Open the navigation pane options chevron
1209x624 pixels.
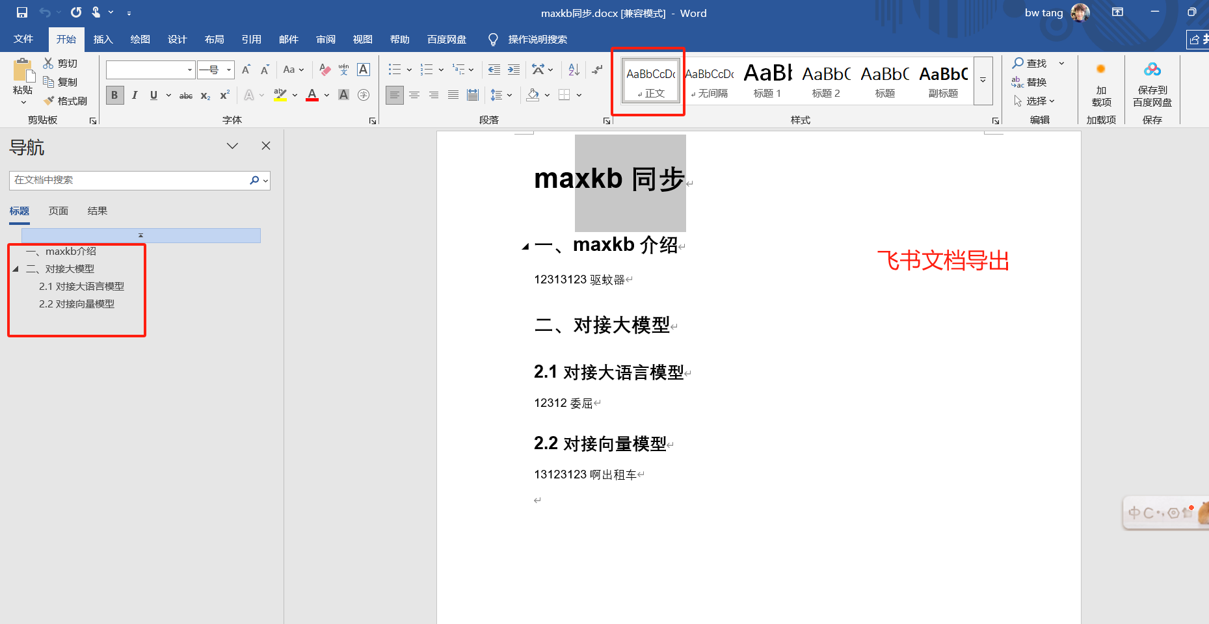coord(232,146)
